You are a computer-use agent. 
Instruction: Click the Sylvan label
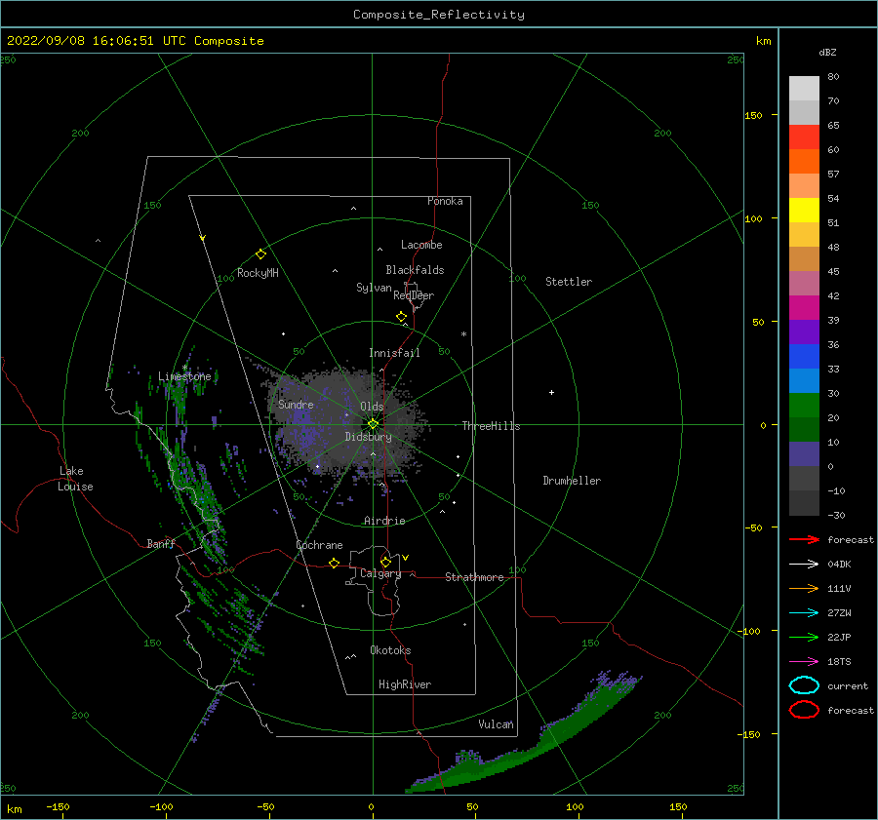click(x=374, y=288)
